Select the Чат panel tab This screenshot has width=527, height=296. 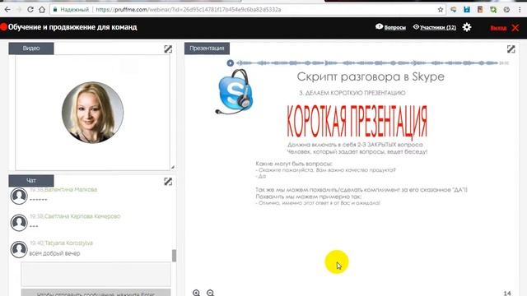click(x=31, y=181)
